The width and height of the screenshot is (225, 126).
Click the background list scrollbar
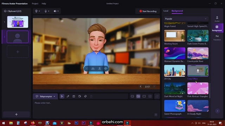click(210, 90)
